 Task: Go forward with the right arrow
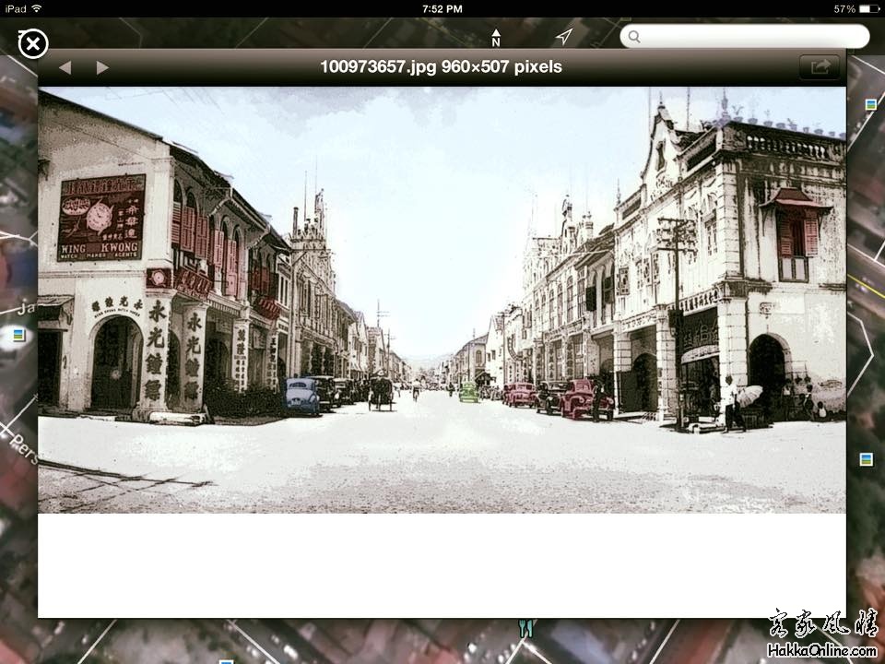coord(102,67)
